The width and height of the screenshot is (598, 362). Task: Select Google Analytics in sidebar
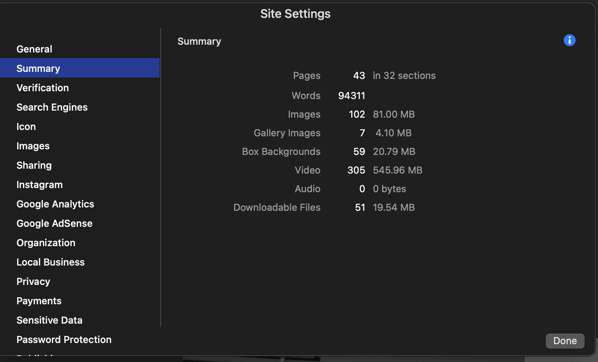(x=55, y=204)
